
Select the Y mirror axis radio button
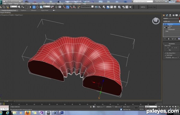click(x=171, y=48)
